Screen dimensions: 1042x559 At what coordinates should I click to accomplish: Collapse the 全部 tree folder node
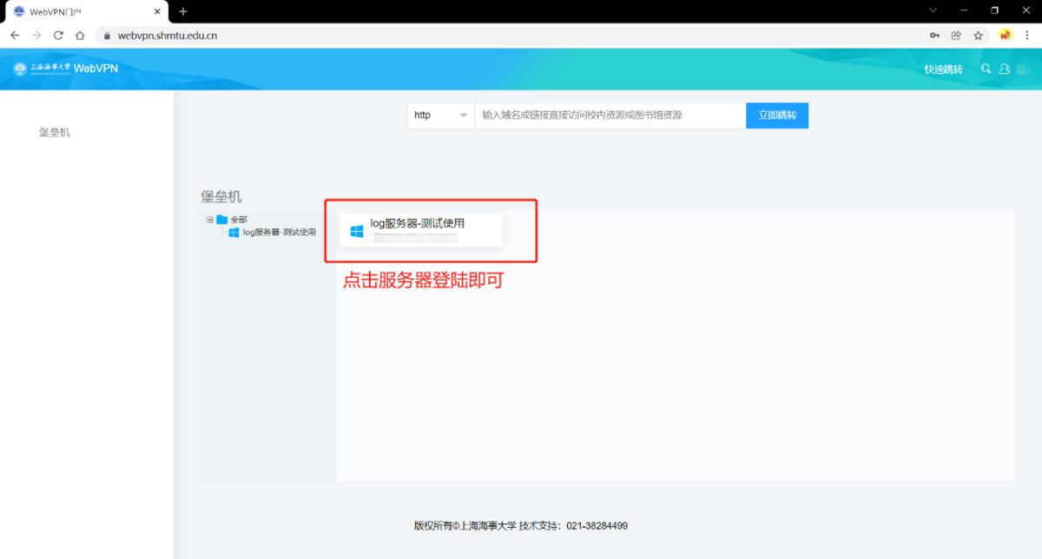pyautogui.click(x=210, y=220)
